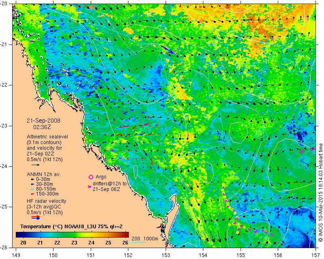Click the Temperature NOAA18_L3U colorbar title
324x259 pixels.
pos(72,226)
